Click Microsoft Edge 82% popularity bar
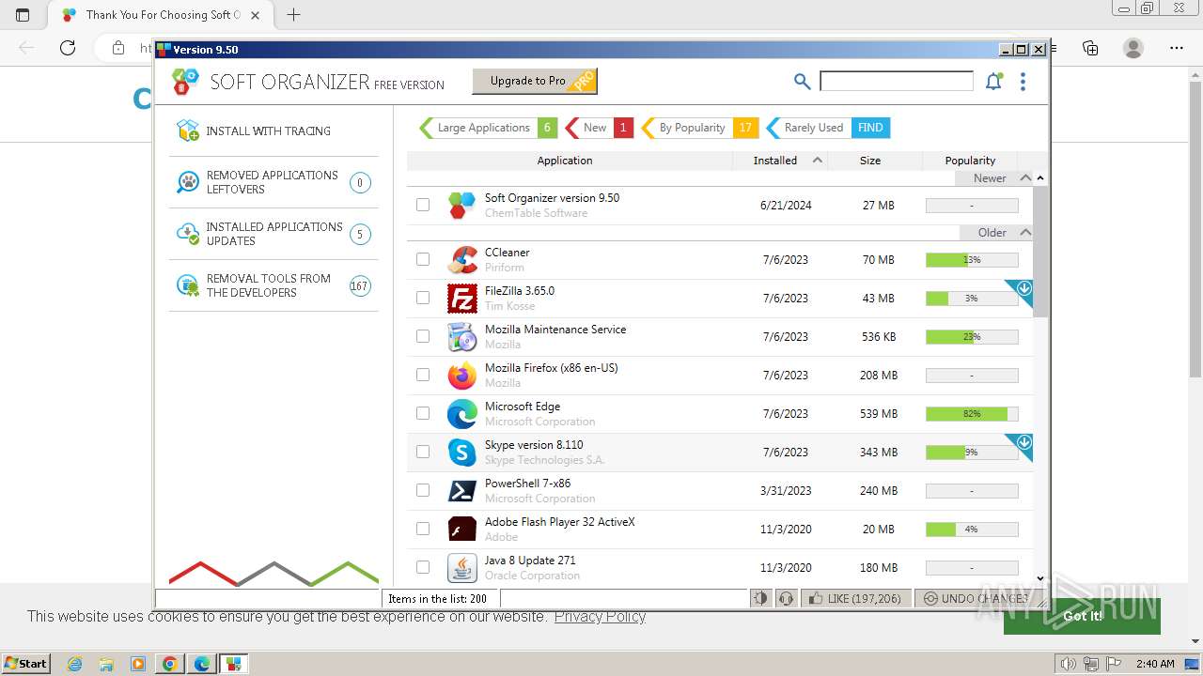This screenshot has height=676, width=1203. (972, 413)
